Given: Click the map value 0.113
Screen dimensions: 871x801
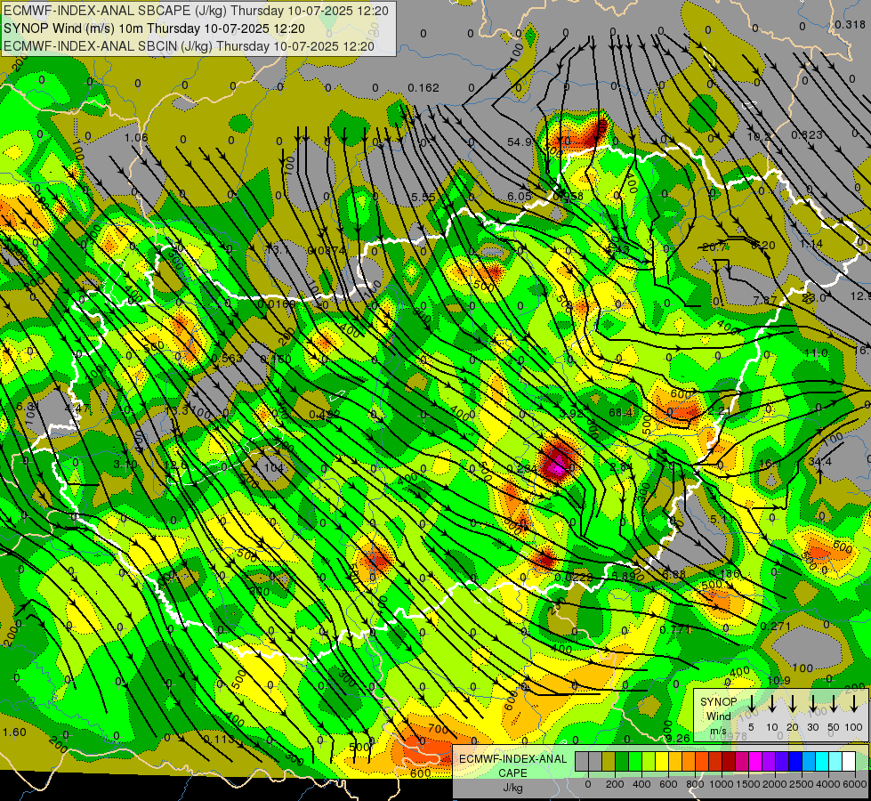Looking at the screenshot, I should point(219,740).
